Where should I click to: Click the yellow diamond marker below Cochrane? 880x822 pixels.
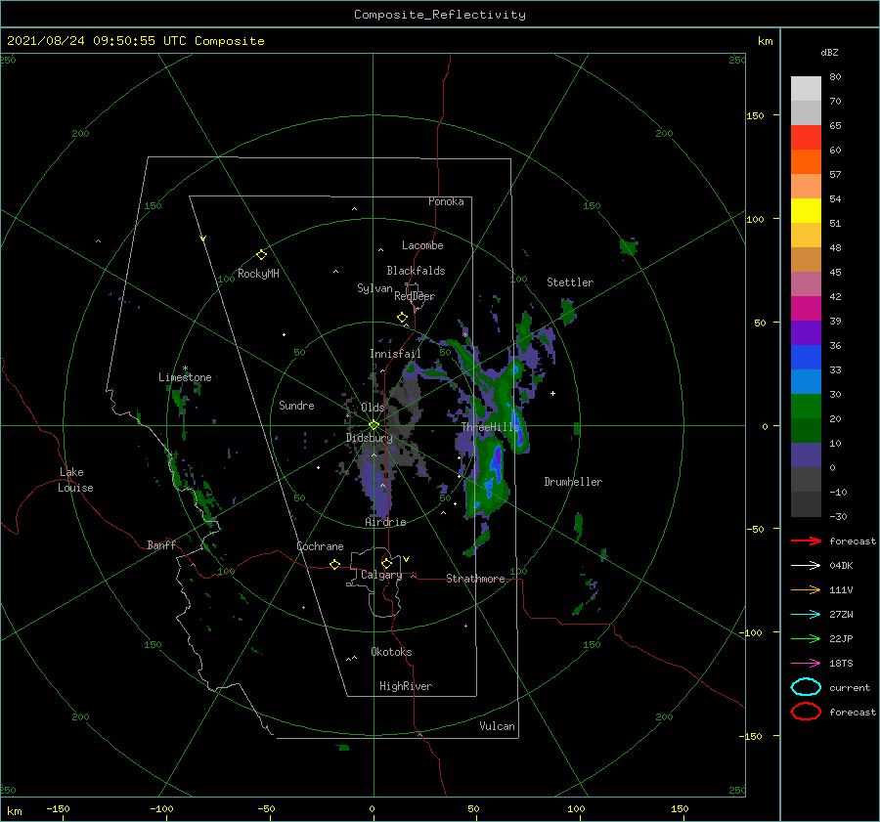(x=335, y=565)
